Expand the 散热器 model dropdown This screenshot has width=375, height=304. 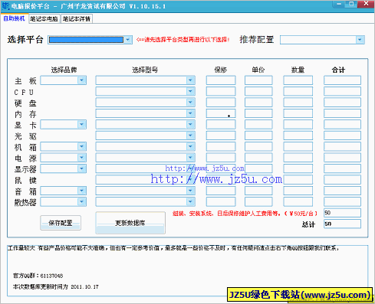coord(190,201)
